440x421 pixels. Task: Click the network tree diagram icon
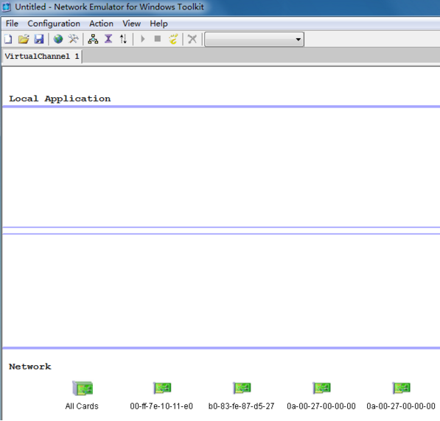[x=93, y=39]
